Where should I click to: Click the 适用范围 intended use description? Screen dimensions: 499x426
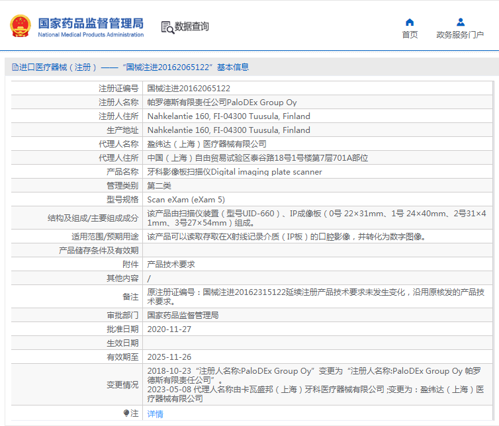tap(287, 237)
